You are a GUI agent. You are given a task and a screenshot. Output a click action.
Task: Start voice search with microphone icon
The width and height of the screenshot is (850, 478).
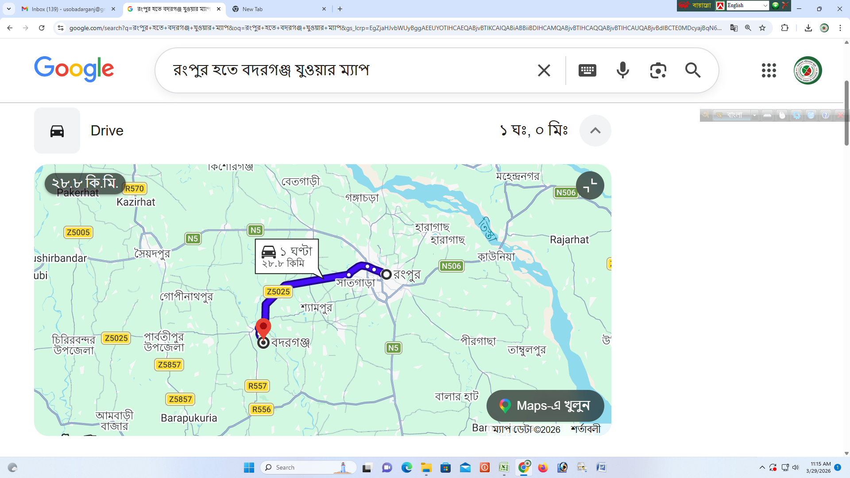[x=622, y=70]
